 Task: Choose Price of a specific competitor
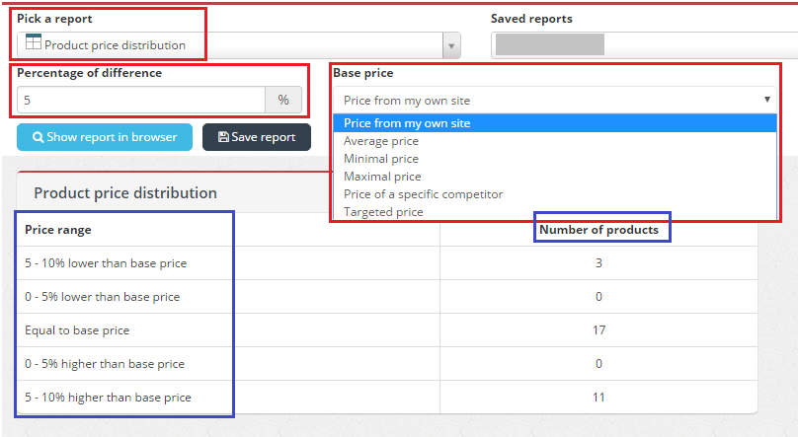click(x=423, y=194)
